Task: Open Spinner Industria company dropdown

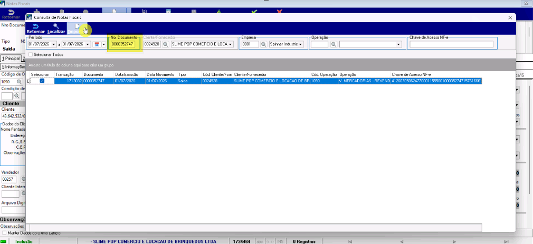Action: point(300,44)
